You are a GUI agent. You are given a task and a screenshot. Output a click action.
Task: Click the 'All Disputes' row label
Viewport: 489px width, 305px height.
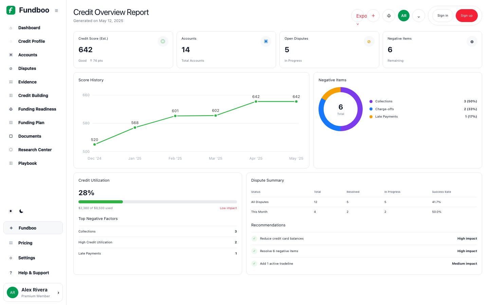(260, 202)
